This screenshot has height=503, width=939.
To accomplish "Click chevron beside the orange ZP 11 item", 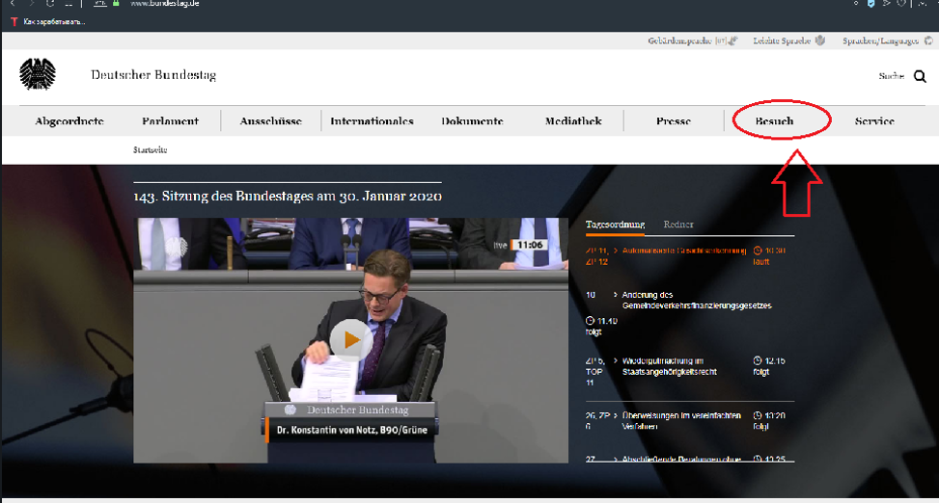I will coord(615,251).
